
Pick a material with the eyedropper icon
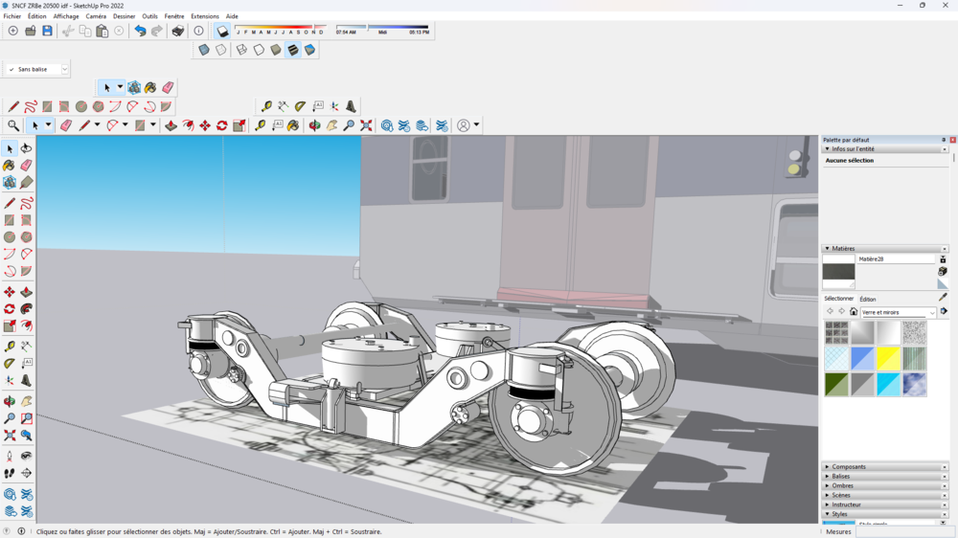(943, 297)
